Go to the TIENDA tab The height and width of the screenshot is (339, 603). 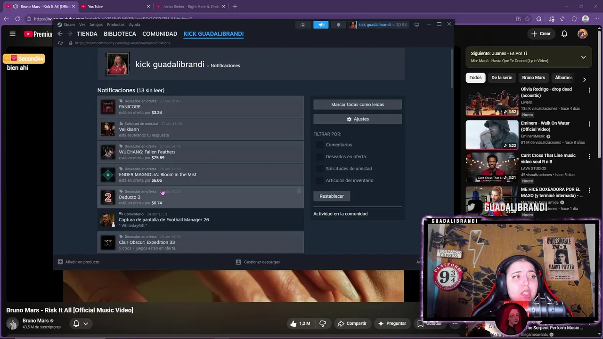pyautogui.click(x=87, y=34)
